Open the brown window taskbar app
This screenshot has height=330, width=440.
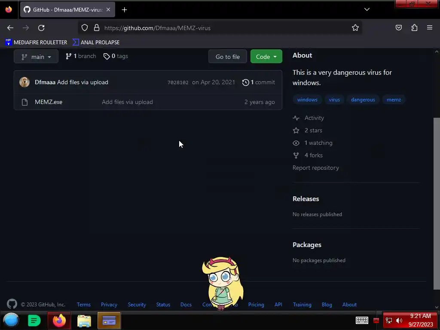coord(109,320)
